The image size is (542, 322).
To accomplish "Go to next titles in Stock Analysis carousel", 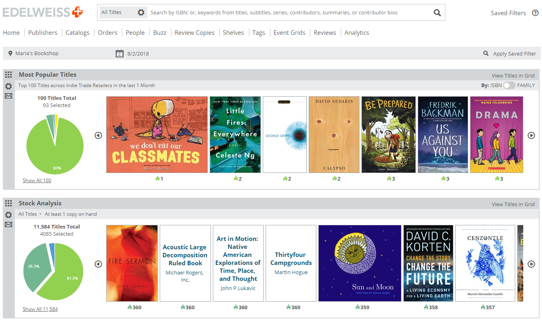I will [531, 264].
